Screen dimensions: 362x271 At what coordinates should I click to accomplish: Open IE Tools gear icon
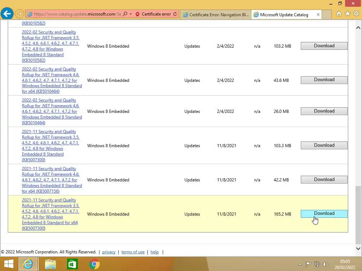356,14
